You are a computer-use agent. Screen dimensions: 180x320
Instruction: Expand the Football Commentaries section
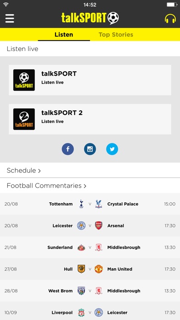(x=90, y=185)
